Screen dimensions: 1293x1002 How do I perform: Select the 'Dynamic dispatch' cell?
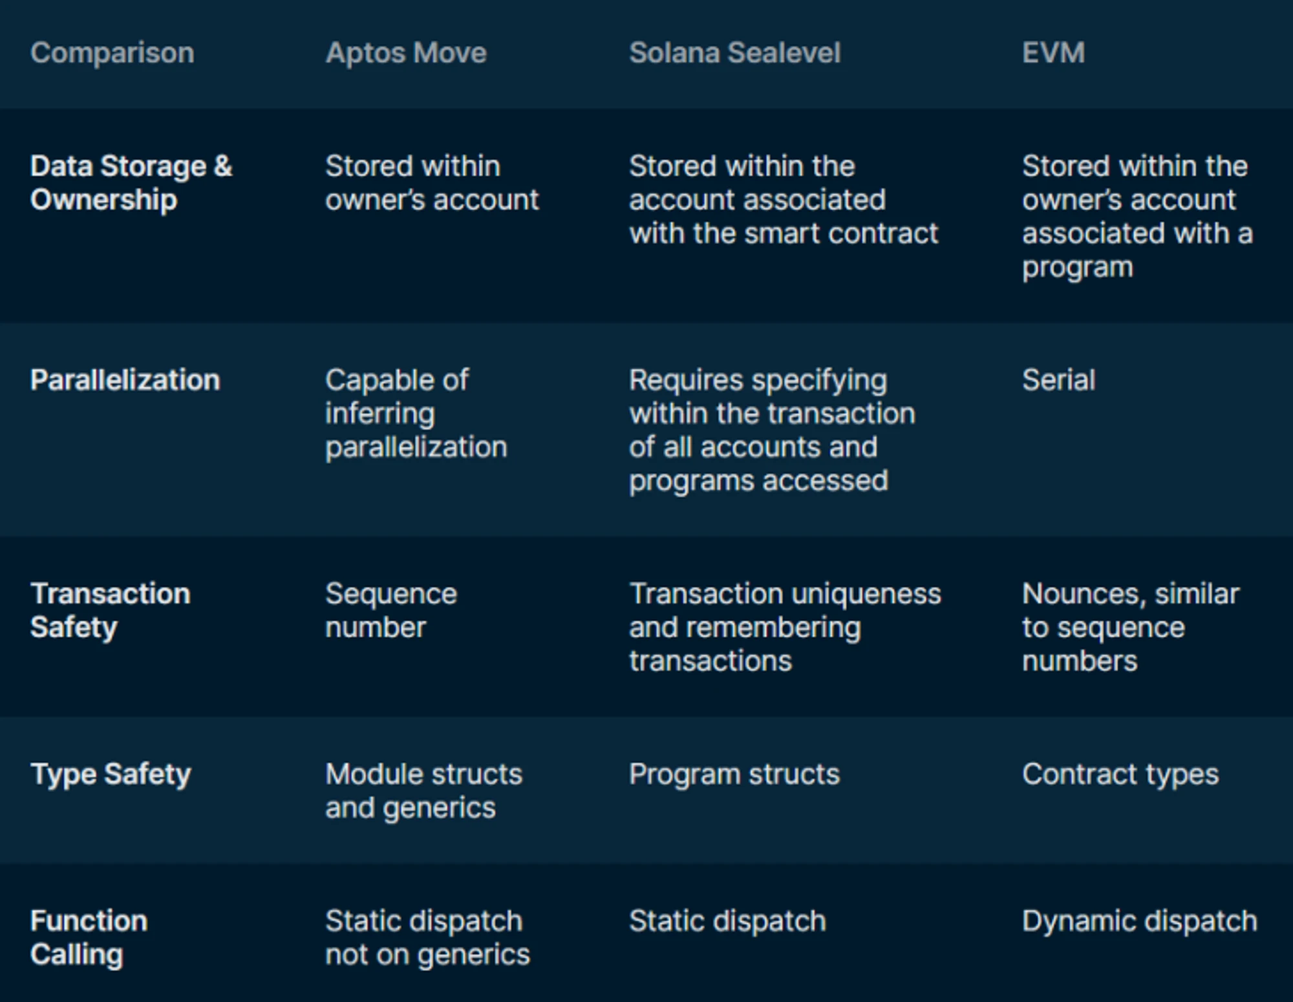(x=1139, y=921)
